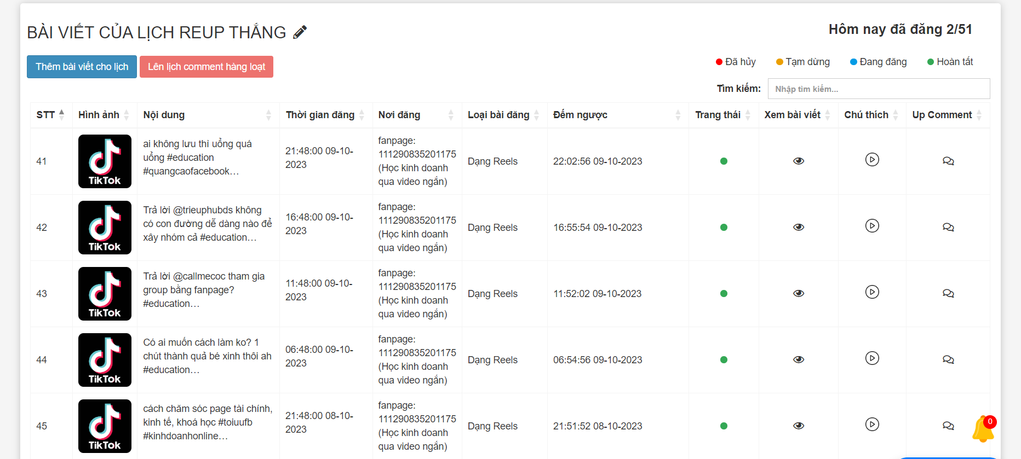Sort table by Nơi đăng column
This screenshot has height=459, width=1021.
(x=417, y=115)
